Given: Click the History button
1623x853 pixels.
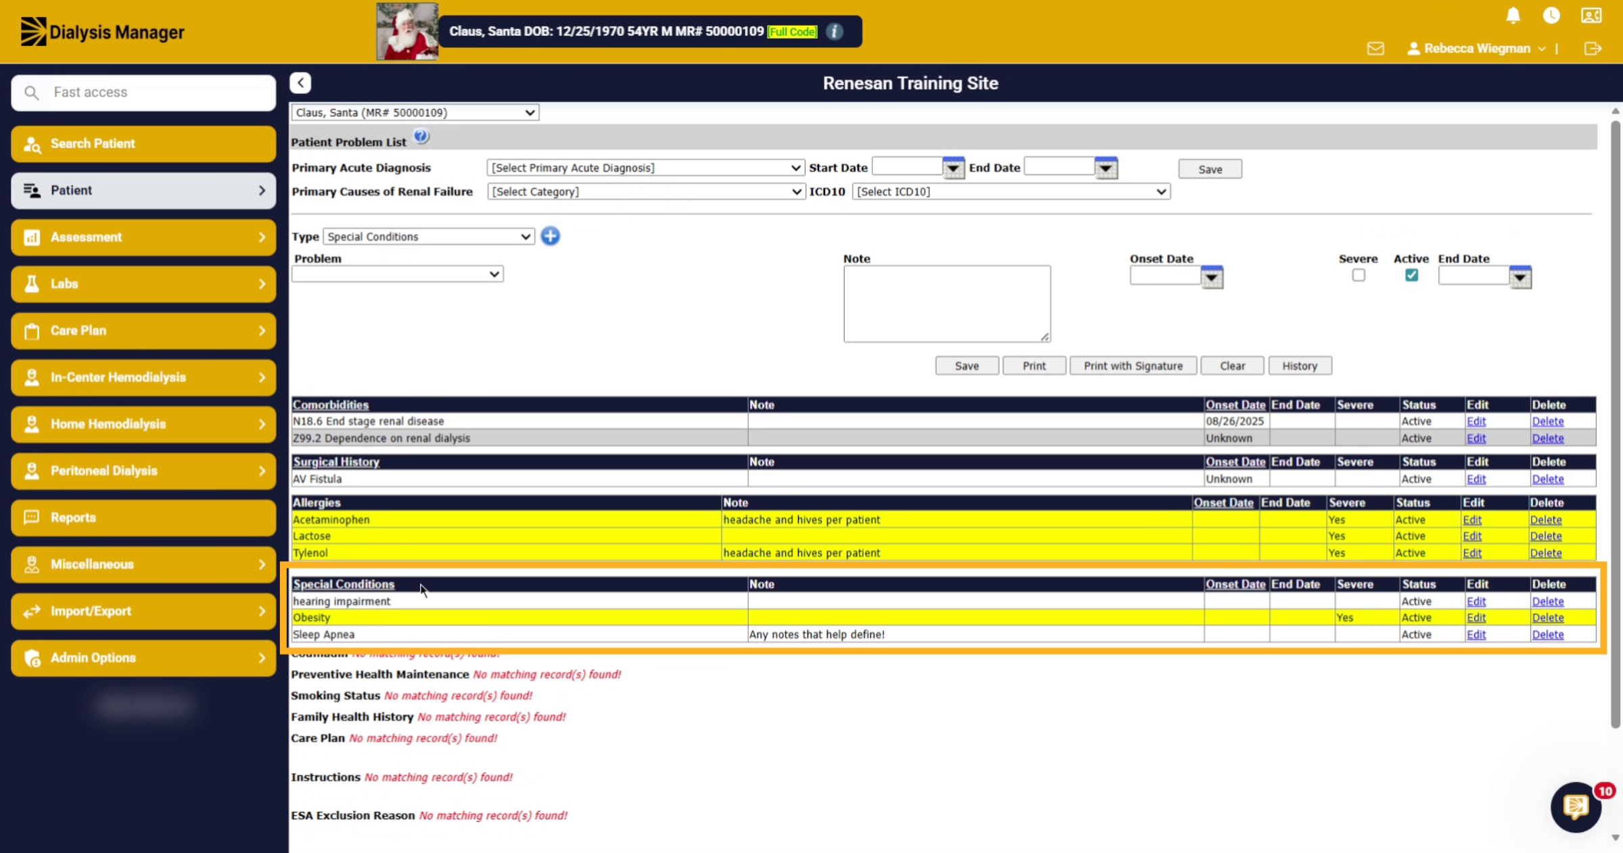Looking at the screenshot, I should [1299, 366].
